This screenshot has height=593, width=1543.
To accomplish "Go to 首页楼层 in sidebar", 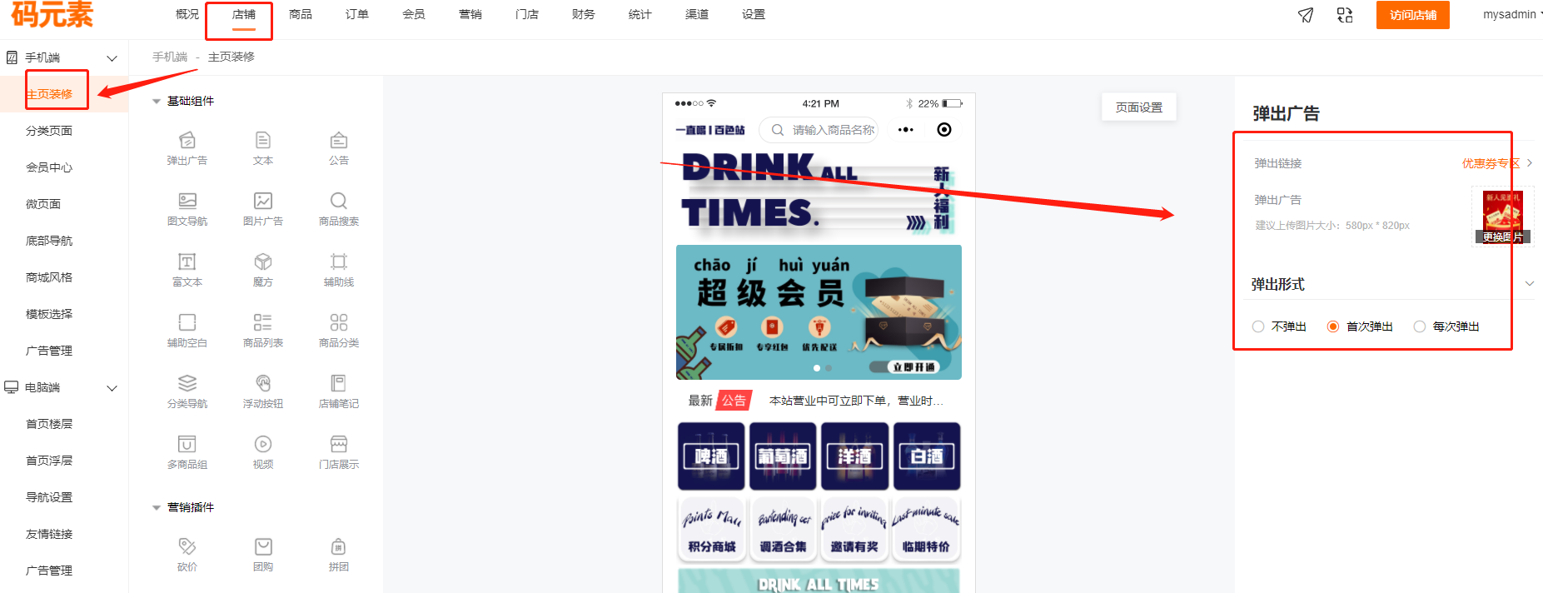I will tap(49, 424).
